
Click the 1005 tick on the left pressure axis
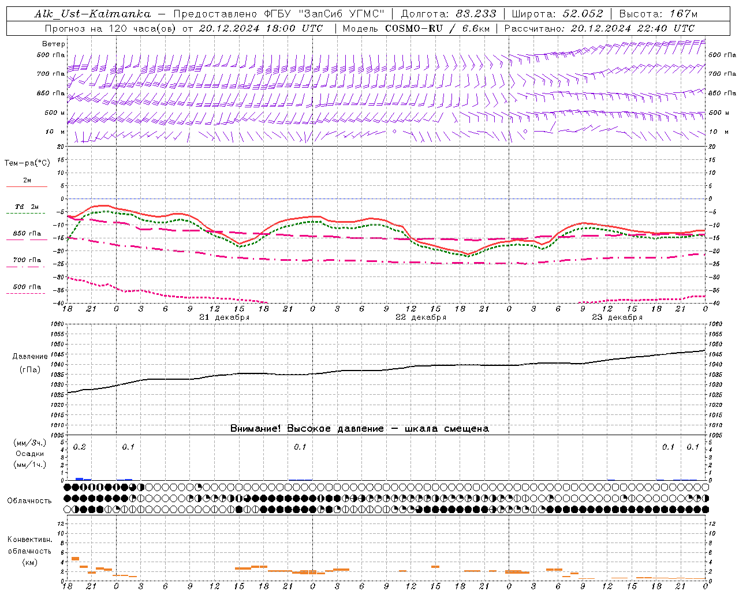[58, 435]
